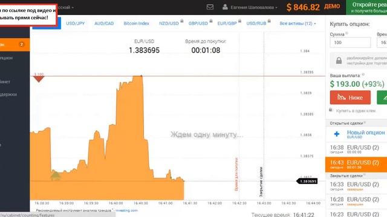Open closed deal 16:33 EUR/USD (2)
The width and height of the screenshot is (387, 217).
pyautogui.click(x=356, y=186)
